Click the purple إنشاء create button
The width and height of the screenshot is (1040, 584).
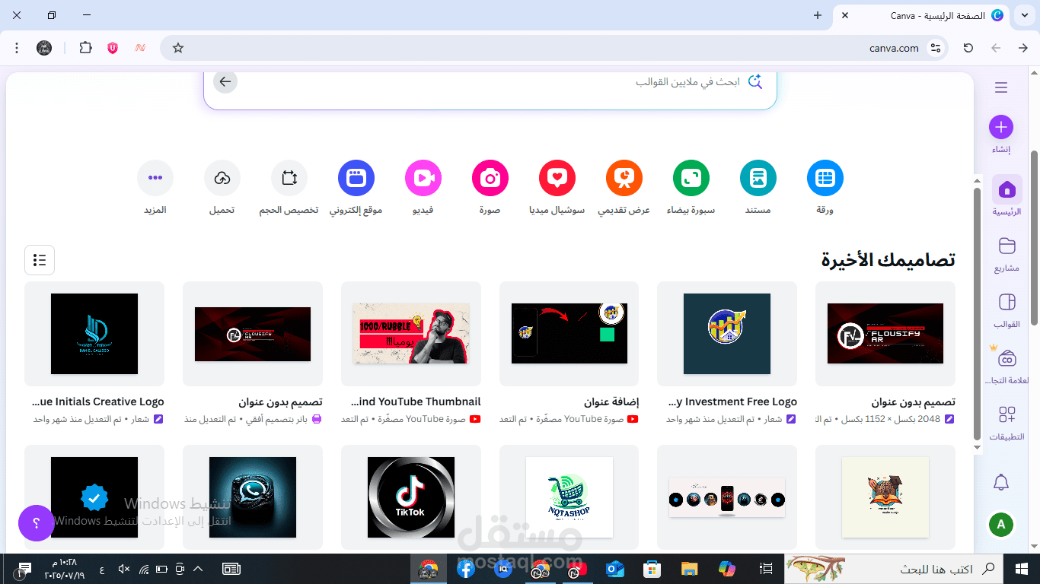pyautogui.click(x=1001, y=127)
